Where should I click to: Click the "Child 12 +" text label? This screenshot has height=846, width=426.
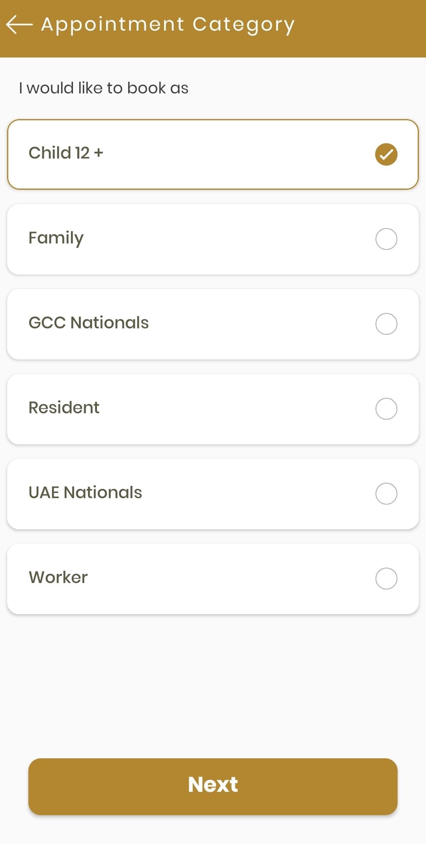click(66, 153)
